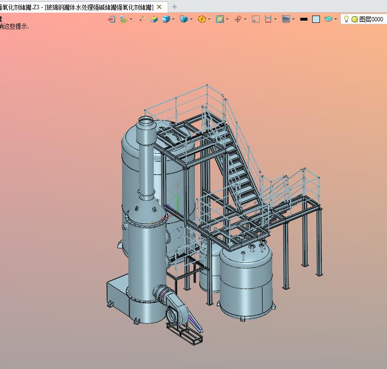Open the view orientation dropdown arrow
Image resolution: width=387 pixels, height=369 pixels.
pos(191,19)
